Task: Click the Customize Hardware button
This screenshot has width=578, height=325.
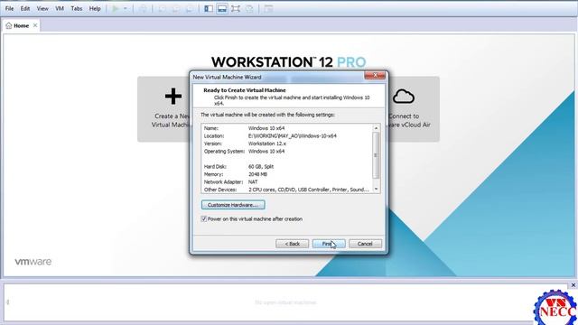Action: coord(233,205)
